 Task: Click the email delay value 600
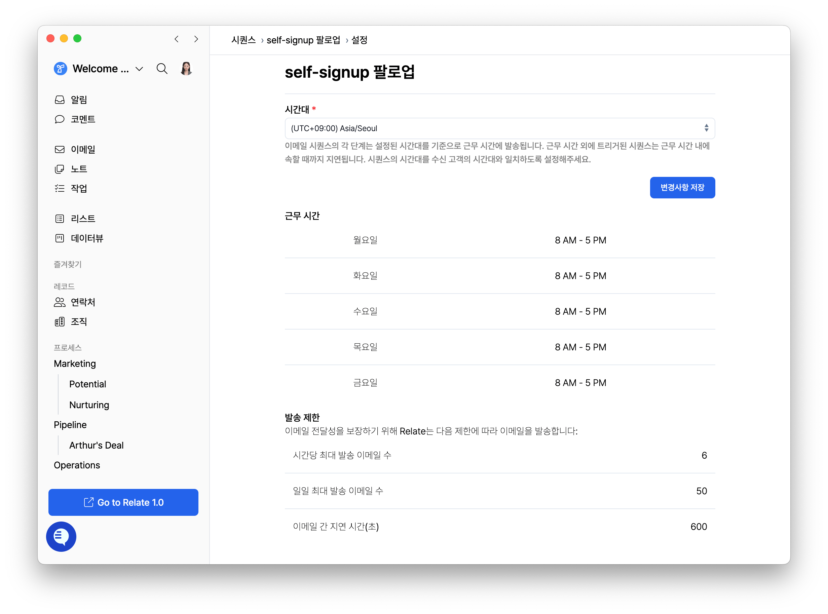pos(699,527)
